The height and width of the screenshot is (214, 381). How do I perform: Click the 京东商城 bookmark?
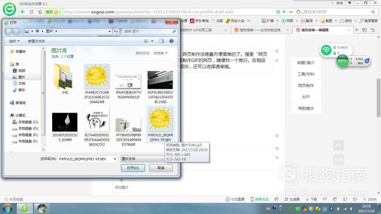(199, 21)
